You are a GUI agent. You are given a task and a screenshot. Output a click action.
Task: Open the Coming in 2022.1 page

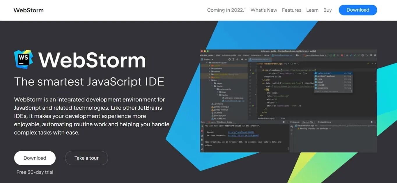pyautogui.click(x=226, y=10)
